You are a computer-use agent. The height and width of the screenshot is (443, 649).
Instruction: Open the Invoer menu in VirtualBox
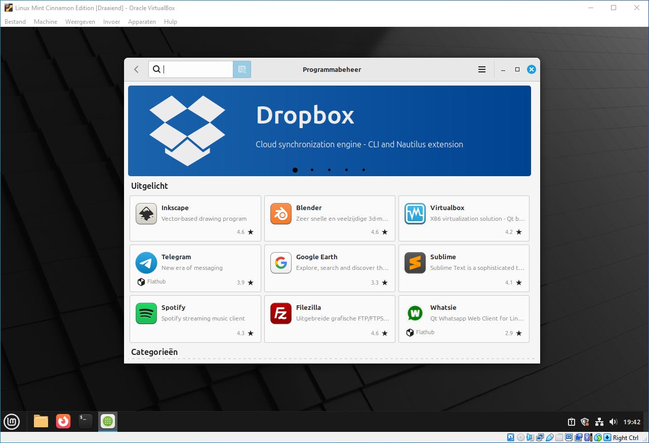(x=112, y=22)
